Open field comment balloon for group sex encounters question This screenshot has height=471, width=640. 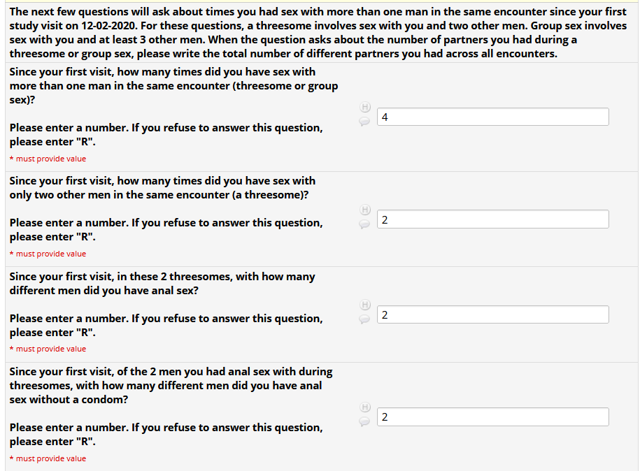click(x=364, y=121)
